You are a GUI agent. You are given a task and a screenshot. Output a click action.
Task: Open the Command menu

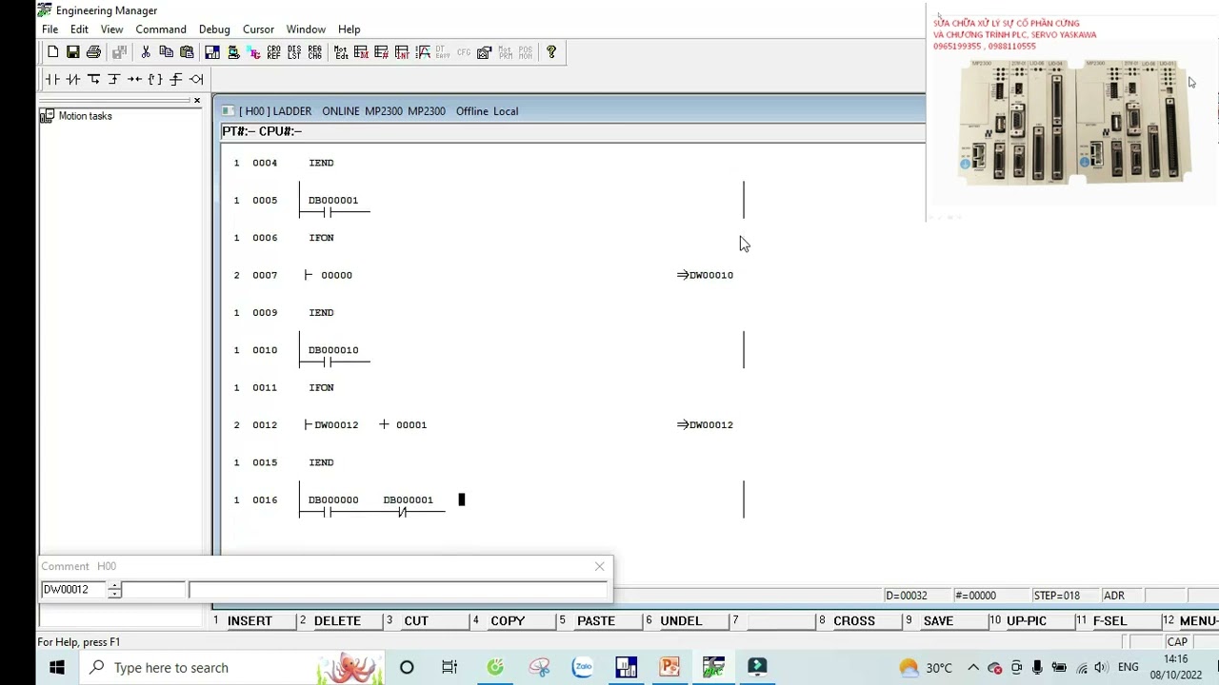161,29
